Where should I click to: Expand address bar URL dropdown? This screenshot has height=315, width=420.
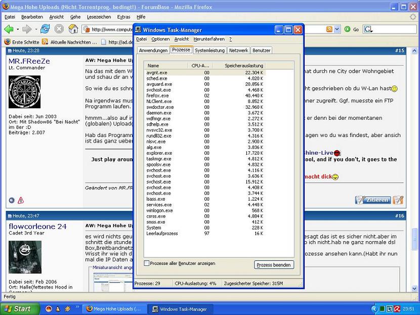pos(337,29)
